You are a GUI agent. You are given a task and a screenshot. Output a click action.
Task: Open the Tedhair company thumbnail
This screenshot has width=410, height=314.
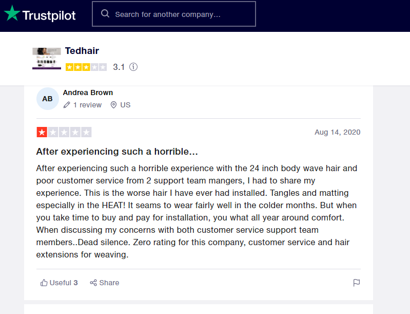tap(47, 59)
